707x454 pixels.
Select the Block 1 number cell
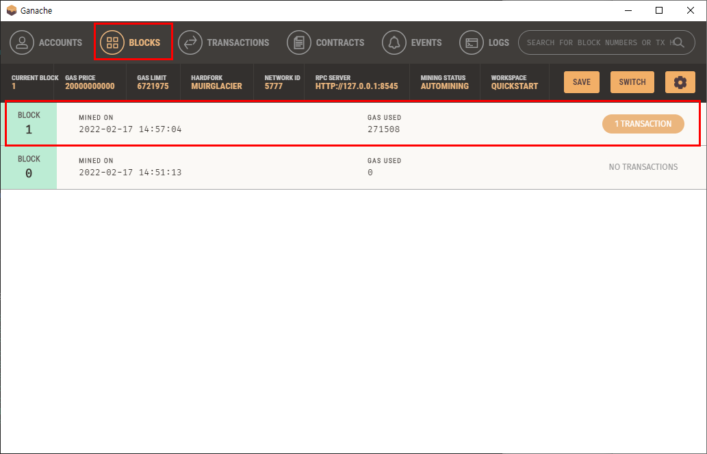coord(29,123)
